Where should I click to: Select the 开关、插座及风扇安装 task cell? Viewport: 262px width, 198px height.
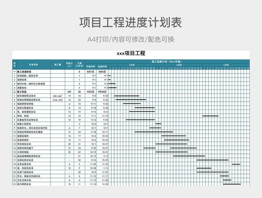(34, 176)
